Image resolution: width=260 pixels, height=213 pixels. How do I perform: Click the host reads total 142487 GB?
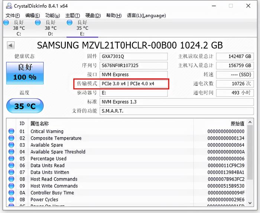tap(235, 57)
